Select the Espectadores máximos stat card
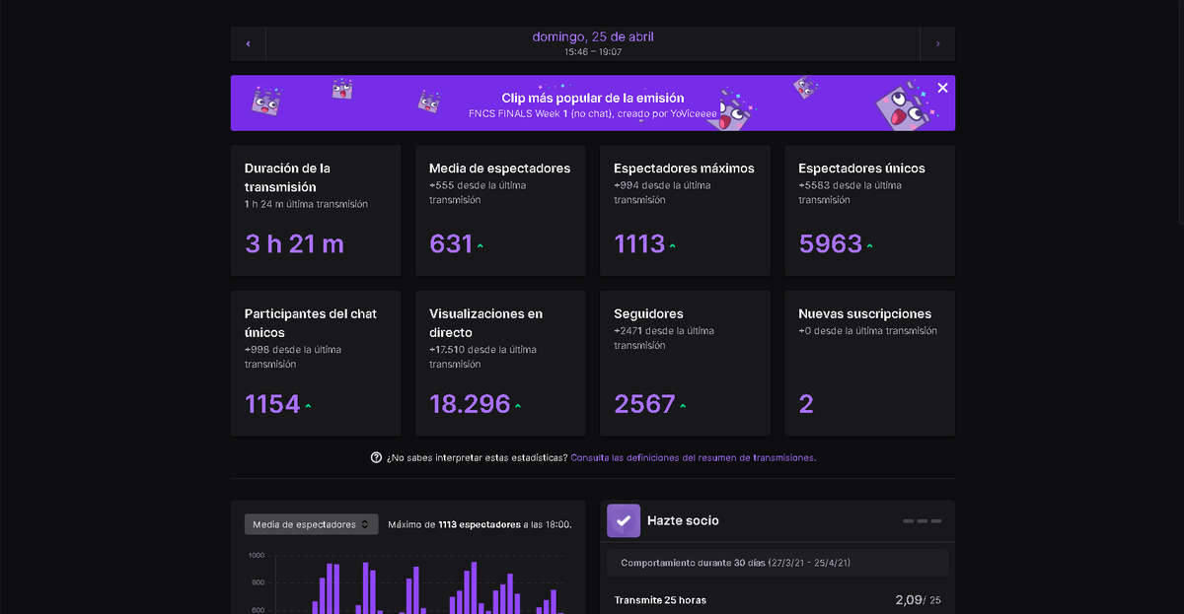1184x614 pixels. pyautogui.click(x=685, y=211)
